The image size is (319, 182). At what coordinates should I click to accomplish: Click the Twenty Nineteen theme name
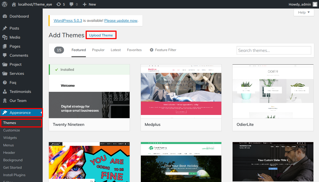[x=69, y=125]
